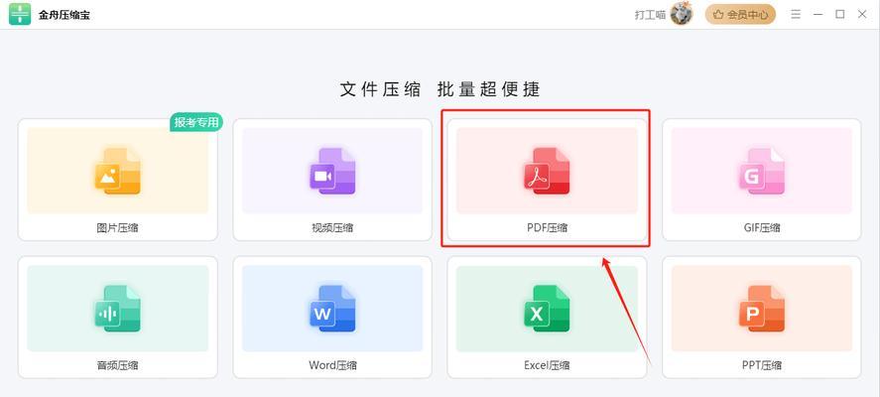Minimize the 金舟压缩宝 window
This screenshot has height=397, width=880.
(x=818, y=15)
